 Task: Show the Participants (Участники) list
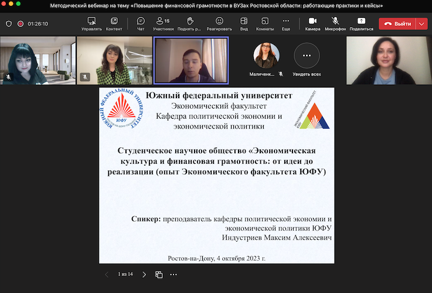click(x=163, y=24)
